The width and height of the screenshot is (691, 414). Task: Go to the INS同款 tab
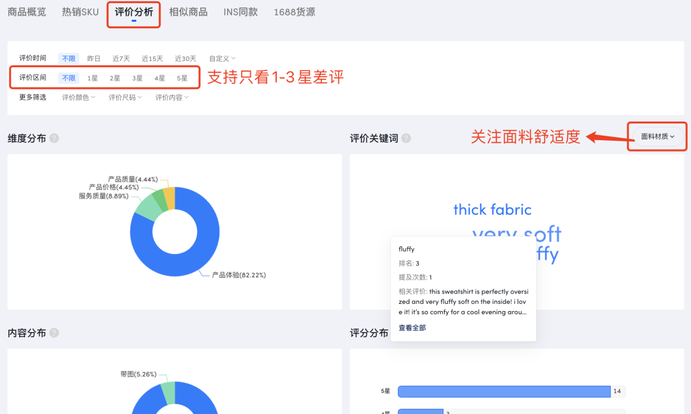pos(240,12)
